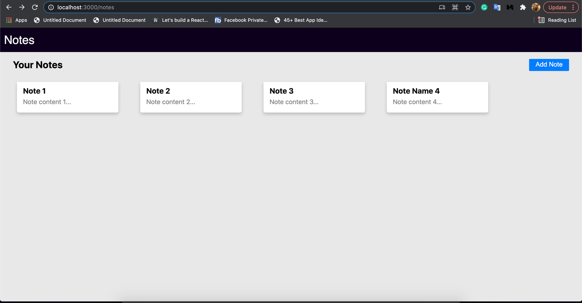
Task: Open the Apps bookmarks shortcut
Action: (17, 20)
